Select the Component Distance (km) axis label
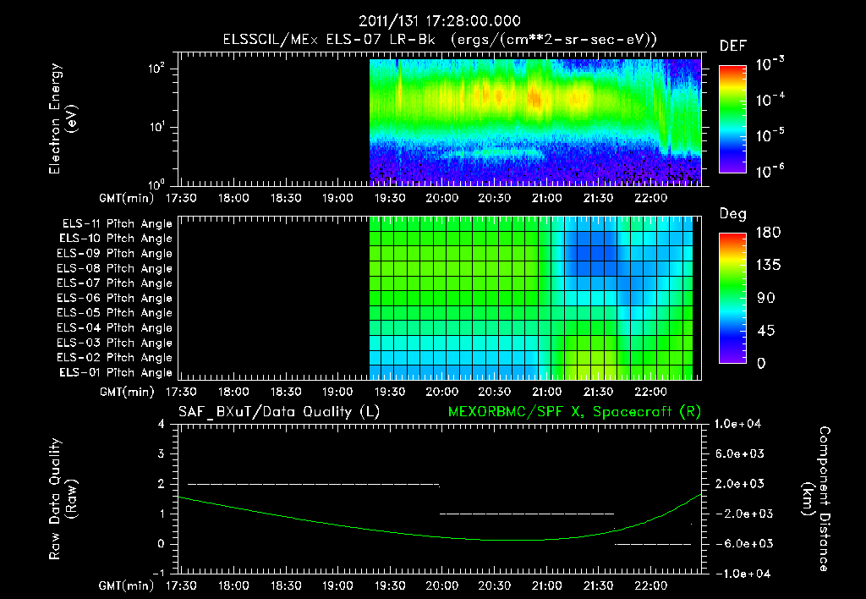This screenshot has height=599, width=866. point(816,499)
